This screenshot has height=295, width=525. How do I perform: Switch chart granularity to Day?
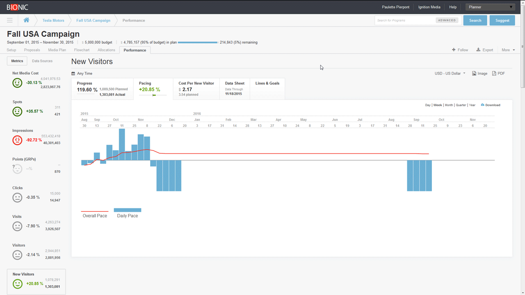(x=428, y=105)
